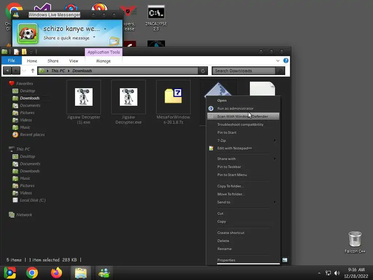373x280 pixels.
Task: Click the search magnifier icon
Action: (280, 71)
